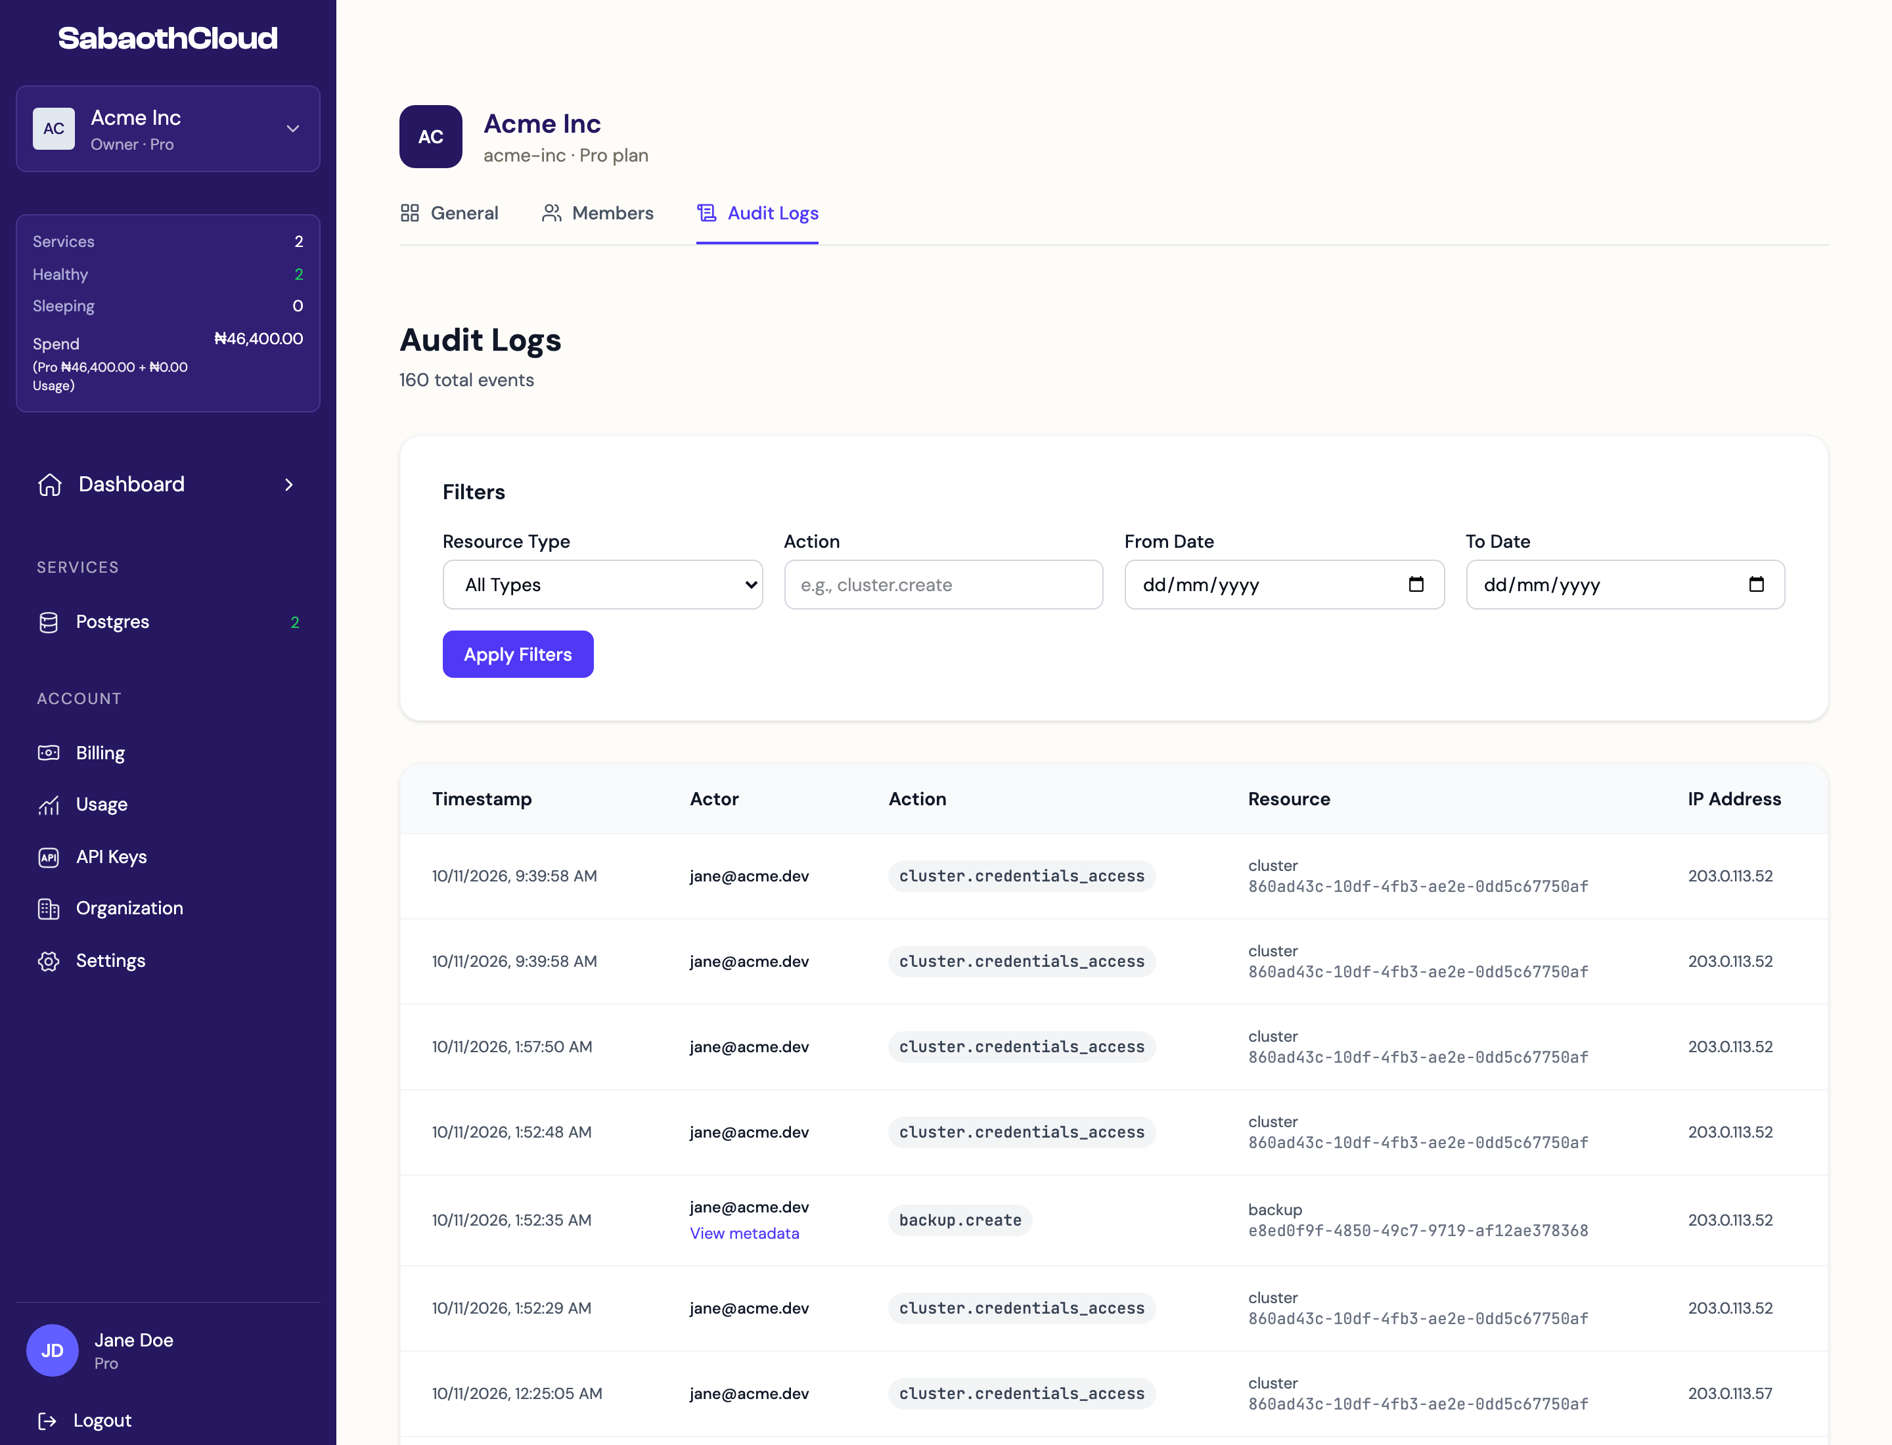Click timestamp 10/11/2026, 1:57:50 AM
The image size is (1892, 1445).
512,1047
